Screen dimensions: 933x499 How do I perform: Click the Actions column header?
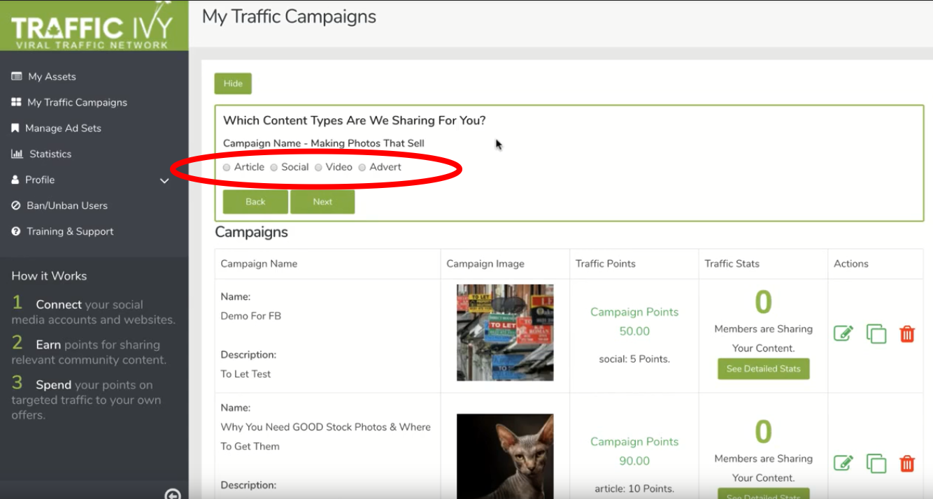coord(851,263)
